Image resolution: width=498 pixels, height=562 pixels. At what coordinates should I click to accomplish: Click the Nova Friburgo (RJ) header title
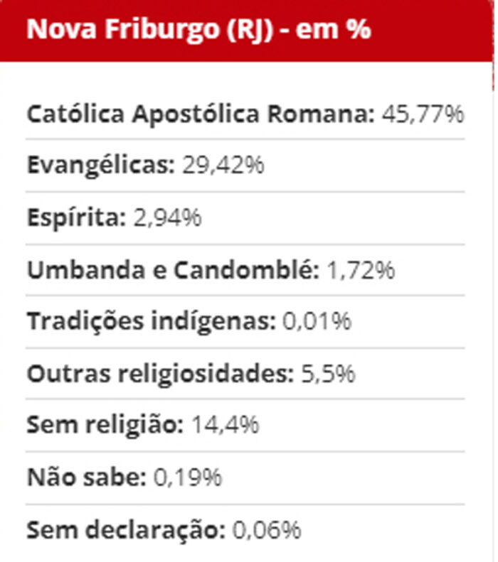[149, 31]
